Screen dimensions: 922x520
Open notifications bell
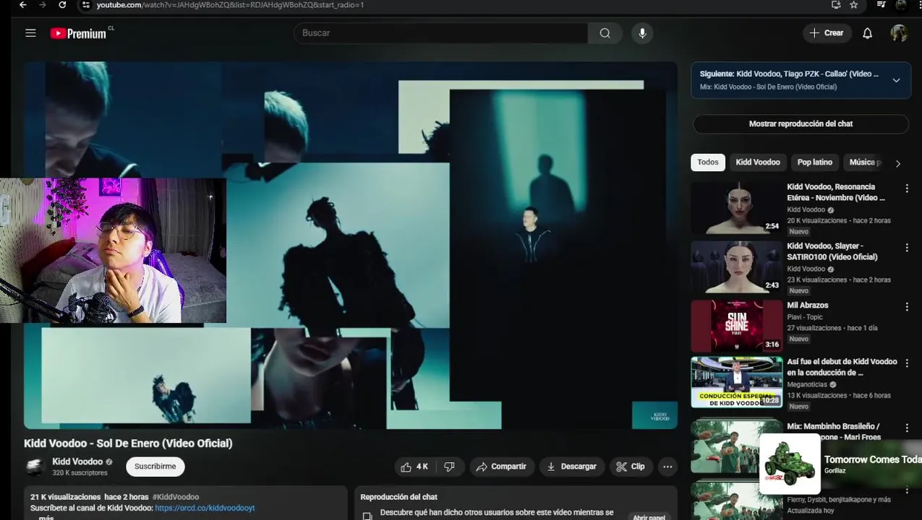(x=867, y=33)
